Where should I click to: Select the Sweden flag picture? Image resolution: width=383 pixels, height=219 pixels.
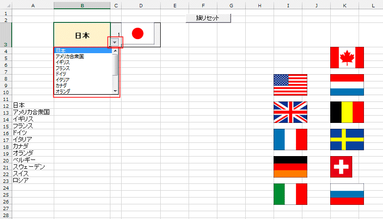347,139
